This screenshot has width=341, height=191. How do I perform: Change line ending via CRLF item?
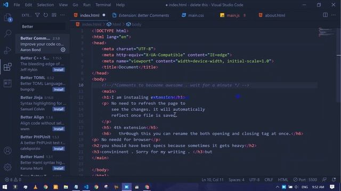[x=269, y=180]
